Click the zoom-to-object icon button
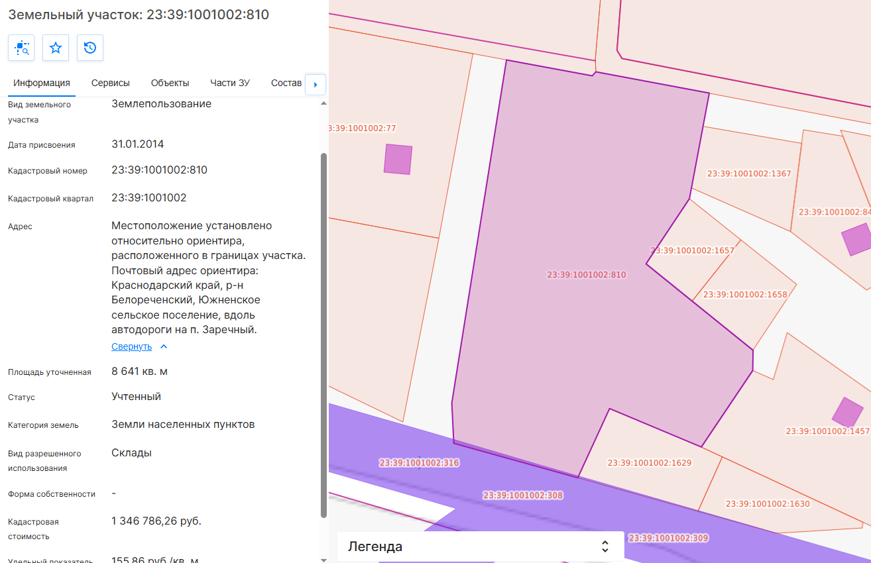The height and width of the screenshot is (563, 871). tap(21, 48)
